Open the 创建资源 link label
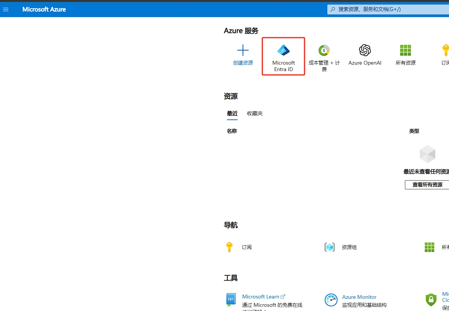This screenshot has height=311, width=449. pyautogui.click(x=243, y=63)
